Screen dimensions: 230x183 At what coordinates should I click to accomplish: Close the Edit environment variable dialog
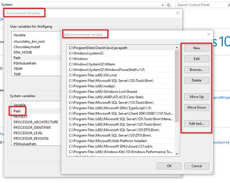pyautogui.click(x=209, y=34)
